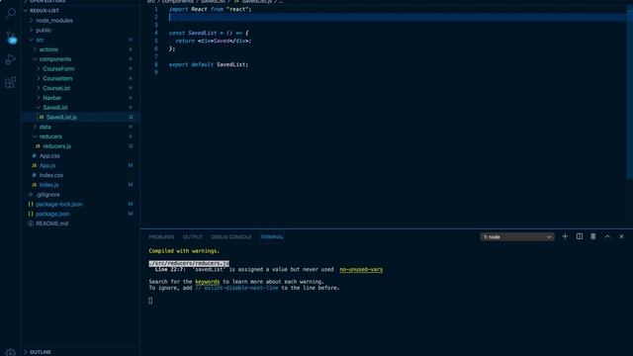Close the terminal panel
The image size is (633, 356).
(x=621, y=236)
